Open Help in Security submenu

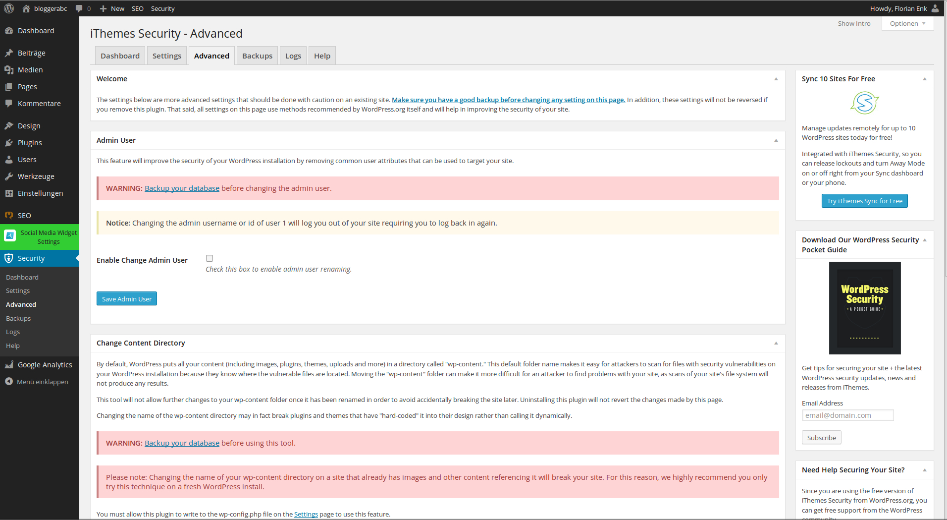13,346
